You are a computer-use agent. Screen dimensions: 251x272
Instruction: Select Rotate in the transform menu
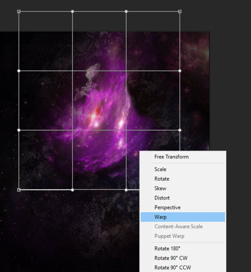click(x=183, y=179)
